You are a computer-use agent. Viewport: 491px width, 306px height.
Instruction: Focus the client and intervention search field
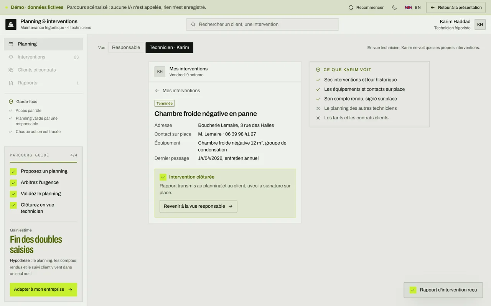262,24
